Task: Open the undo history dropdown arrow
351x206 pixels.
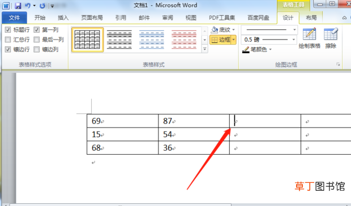Action: coord(35,6)
